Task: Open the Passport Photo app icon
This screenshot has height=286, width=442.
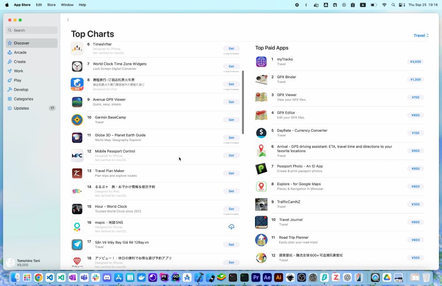Action: click(x=261, y=169)
